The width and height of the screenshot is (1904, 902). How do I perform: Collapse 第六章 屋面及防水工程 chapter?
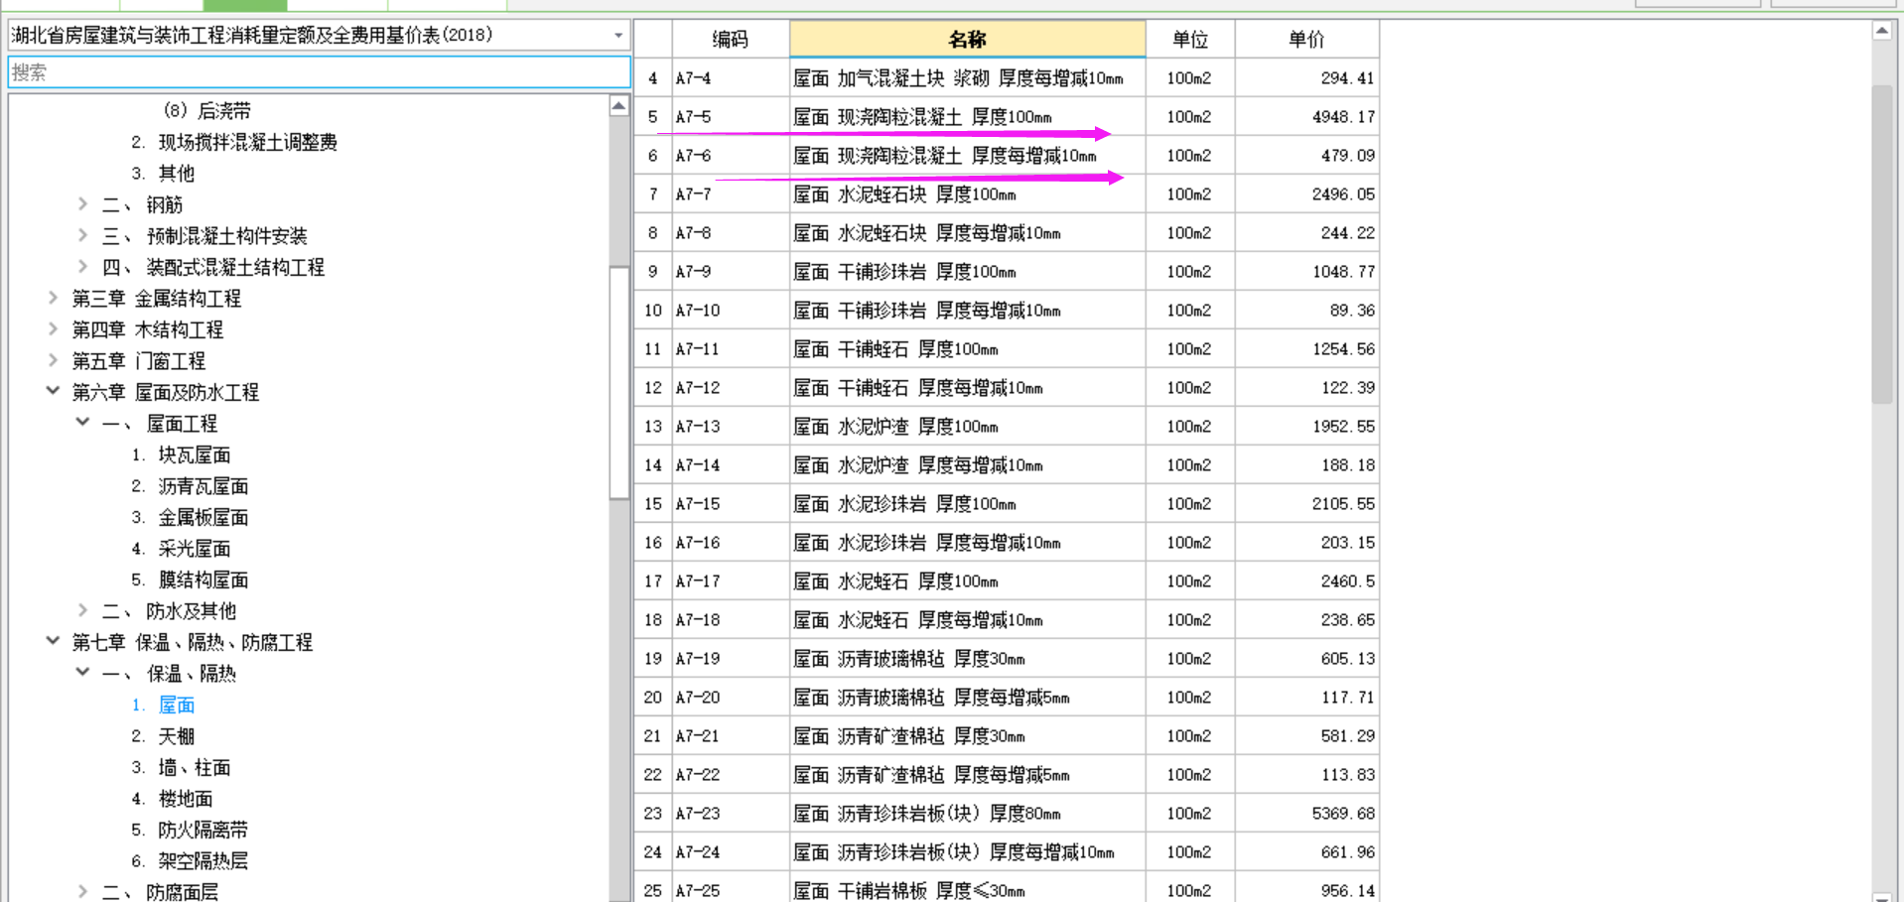54,392
